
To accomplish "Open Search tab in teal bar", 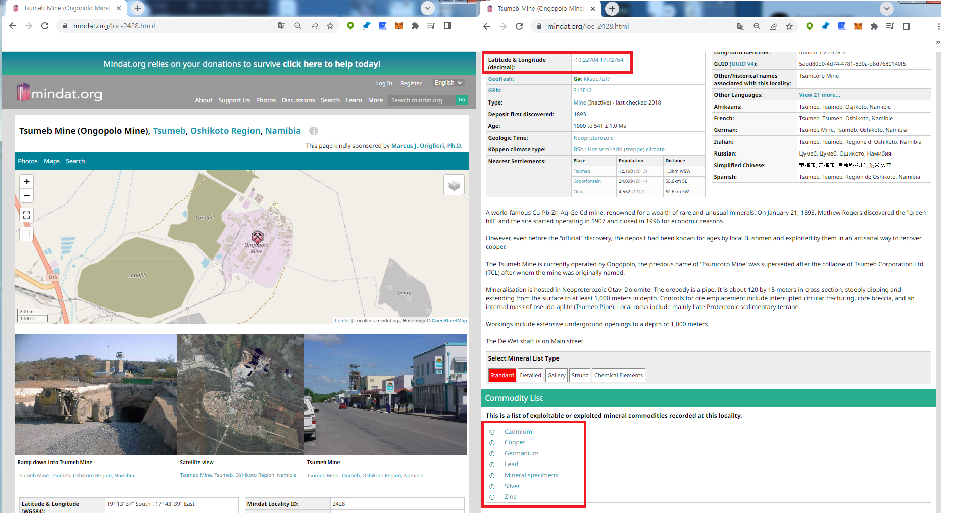I will [75, 161].
